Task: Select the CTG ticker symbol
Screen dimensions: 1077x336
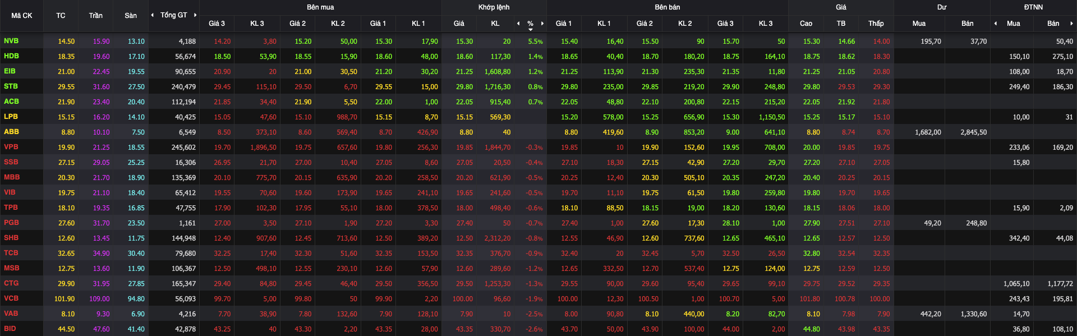Action: click(11, 283)
